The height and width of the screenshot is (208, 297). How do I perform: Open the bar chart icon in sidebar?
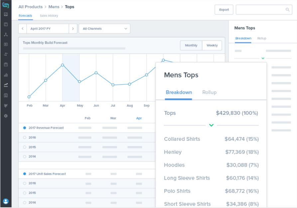tap(6, 75)
